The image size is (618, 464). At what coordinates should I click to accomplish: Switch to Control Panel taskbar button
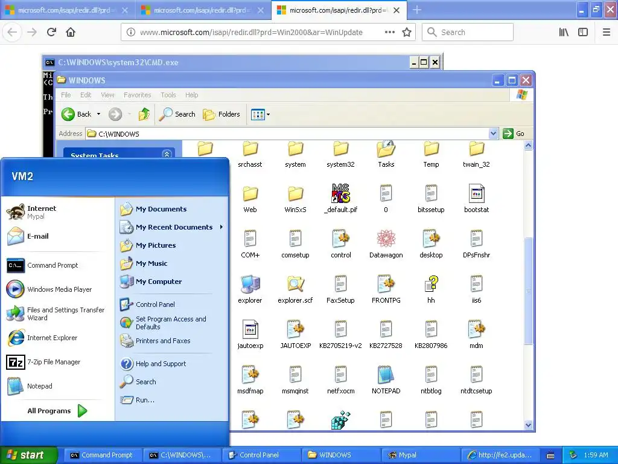tap(261, 455)
